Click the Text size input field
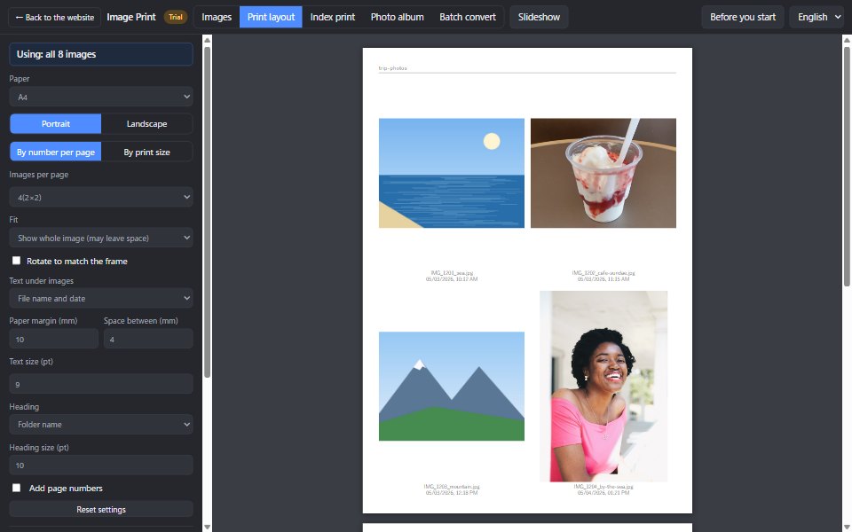The image size is (852, 532). tap(101, 384)
